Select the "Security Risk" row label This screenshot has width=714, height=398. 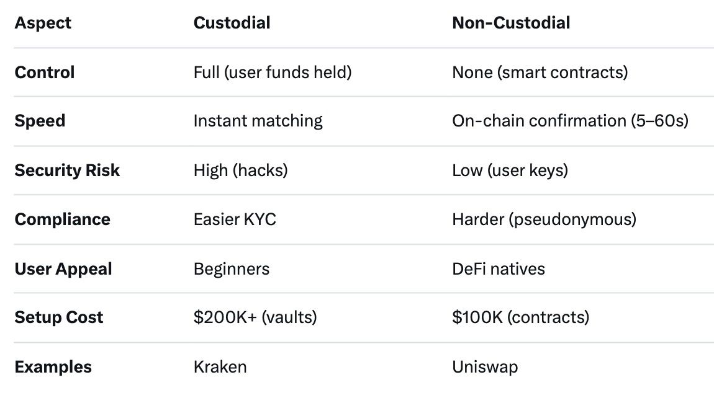(x=67, y=170)
